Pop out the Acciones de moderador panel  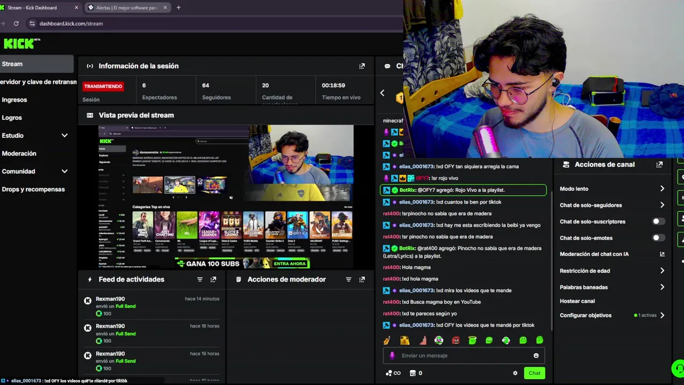pyautogui.click(x=362, y=279)
